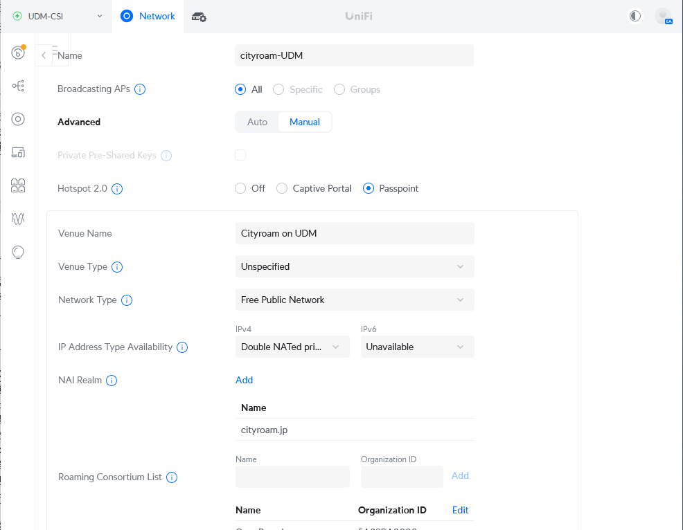The width and height of the screenshot is (683, 530).
Task: Select the Passpoint radio button
Action: click(368, 188)
